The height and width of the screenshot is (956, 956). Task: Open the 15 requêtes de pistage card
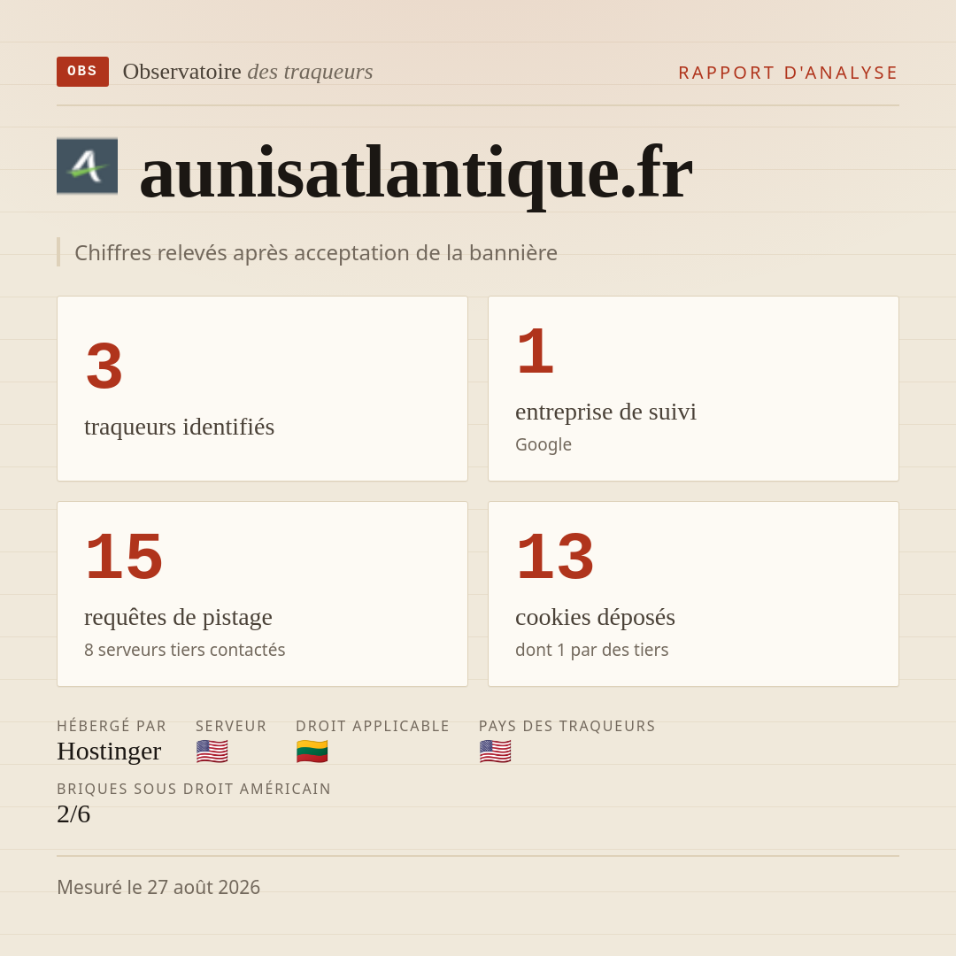pos(262,594)
